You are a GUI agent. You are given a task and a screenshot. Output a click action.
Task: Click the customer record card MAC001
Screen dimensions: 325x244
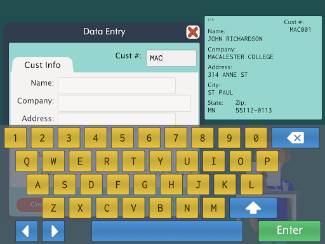[x=263, y=67]
